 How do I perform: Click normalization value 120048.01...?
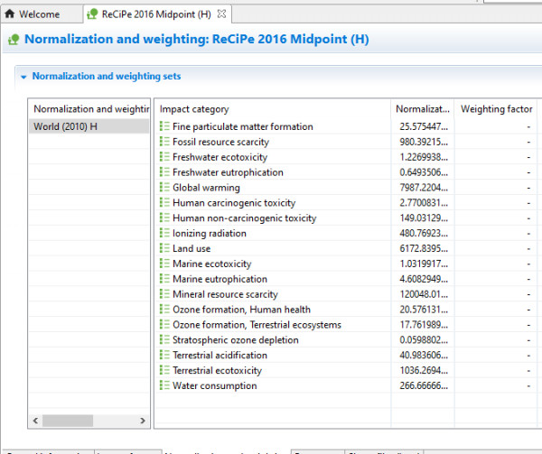(424, 294)
